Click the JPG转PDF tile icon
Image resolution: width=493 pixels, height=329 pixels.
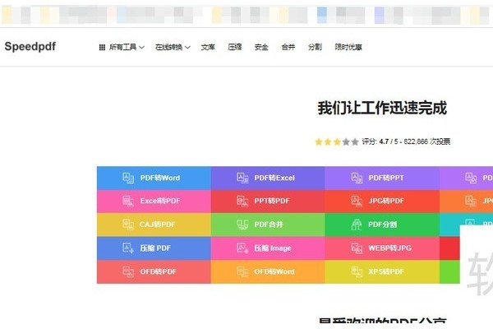[357, 201]
